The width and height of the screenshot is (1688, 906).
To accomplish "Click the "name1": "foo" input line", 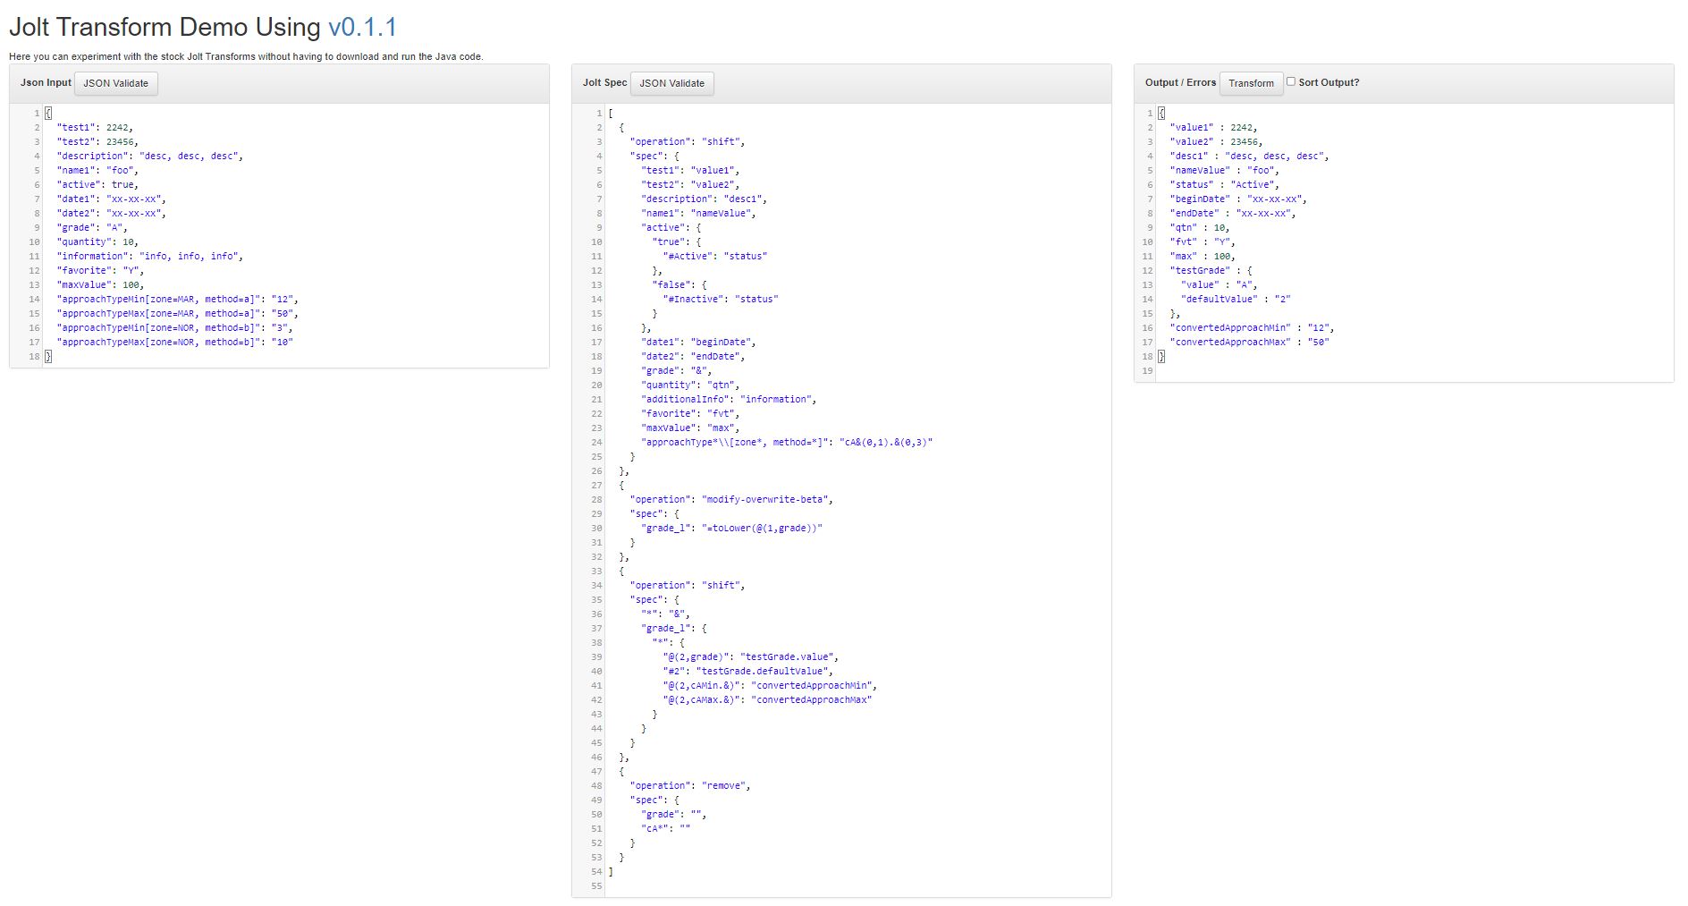I will coord(97,171).
